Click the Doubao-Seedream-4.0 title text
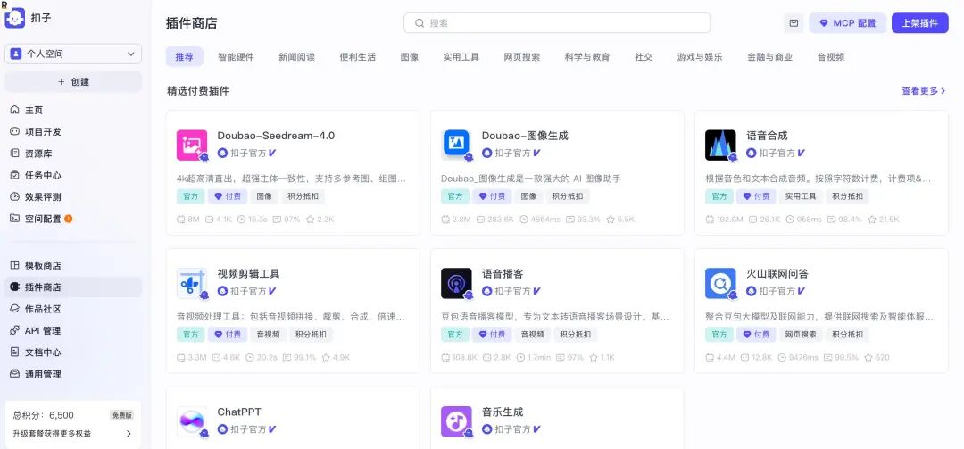Image resolution: width=964 pixels, height=449 pixels. (276, 136)
